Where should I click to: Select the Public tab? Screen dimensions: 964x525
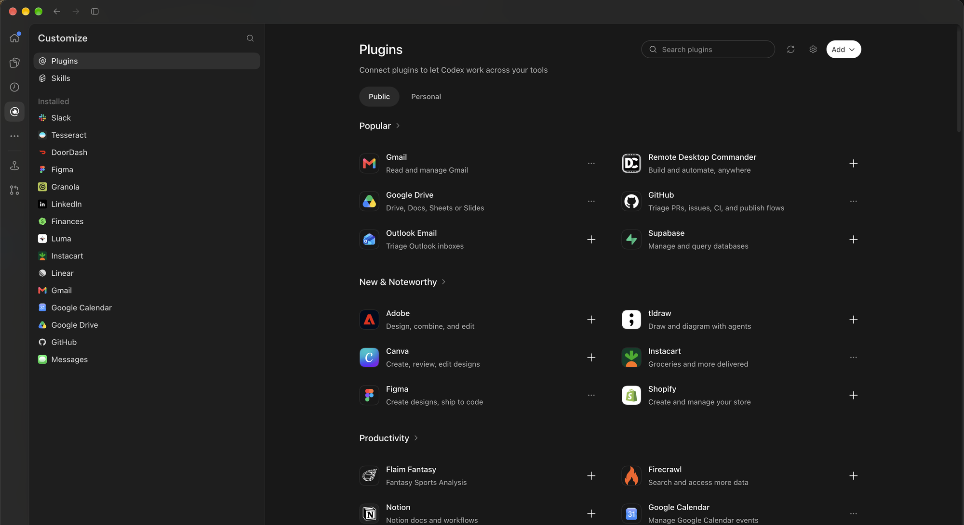(x=379, y=97)
